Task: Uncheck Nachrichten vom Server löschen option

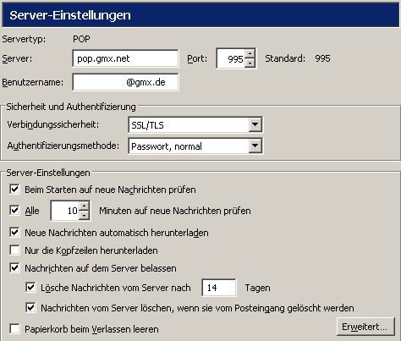Action: click(x=30, y=308)
